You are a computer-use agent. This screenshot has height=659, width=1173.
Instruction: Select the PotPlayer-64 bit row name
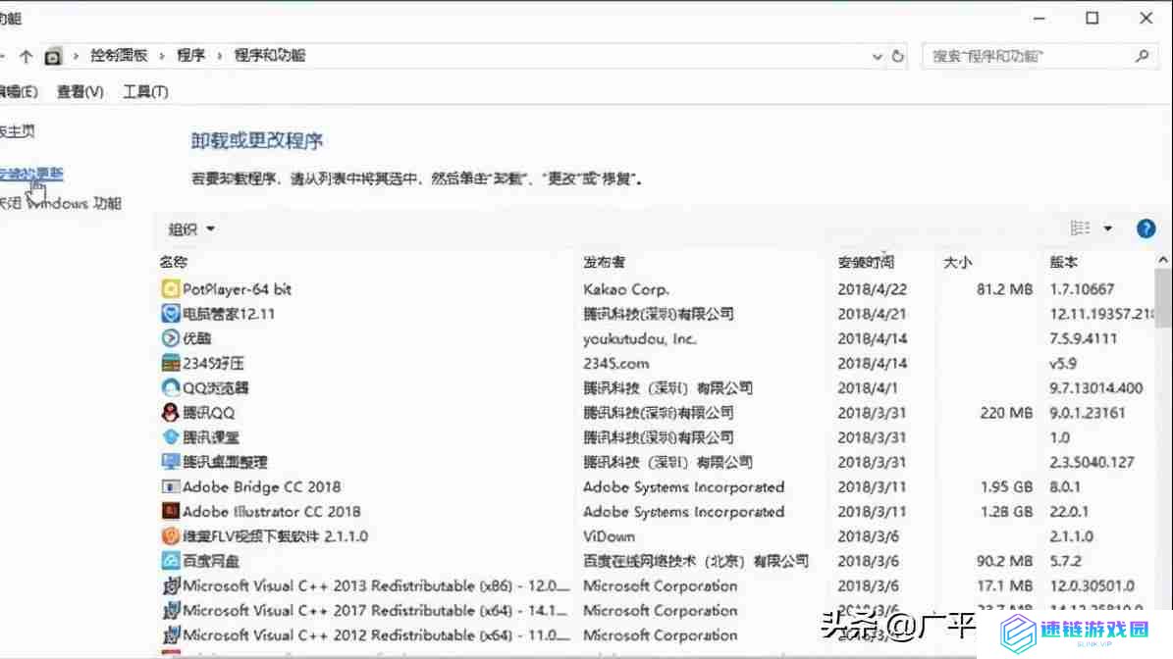pyautogui.click(x=237, y=289)
